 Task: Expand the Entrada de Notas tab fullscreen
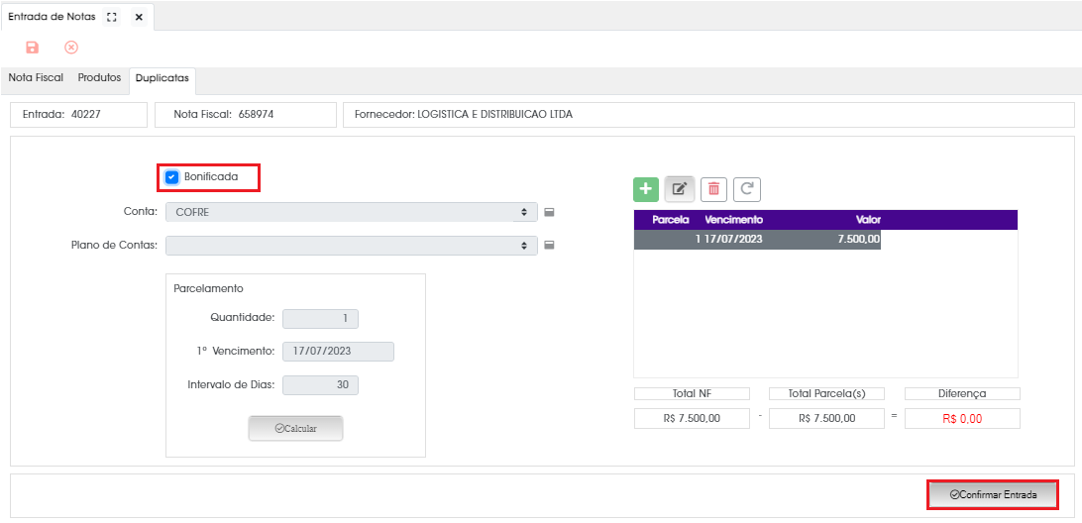pyautogui.click(x=112, y=18)
